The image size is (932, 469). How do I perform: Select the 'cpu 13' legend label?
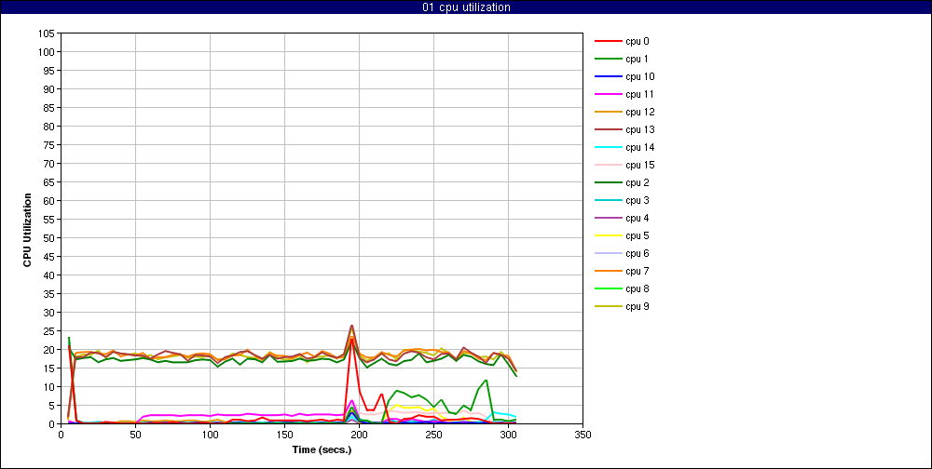coord(639,129)
